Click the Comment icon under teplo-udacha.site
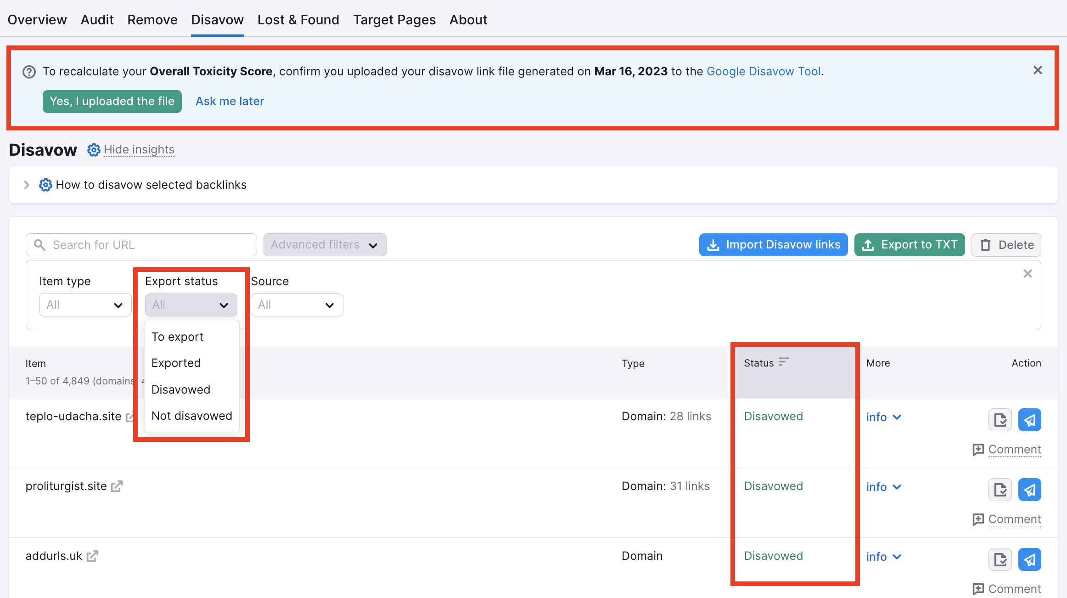Viewport: 1067px width, 598px height. pyautogui.click(x=978, y=450)
